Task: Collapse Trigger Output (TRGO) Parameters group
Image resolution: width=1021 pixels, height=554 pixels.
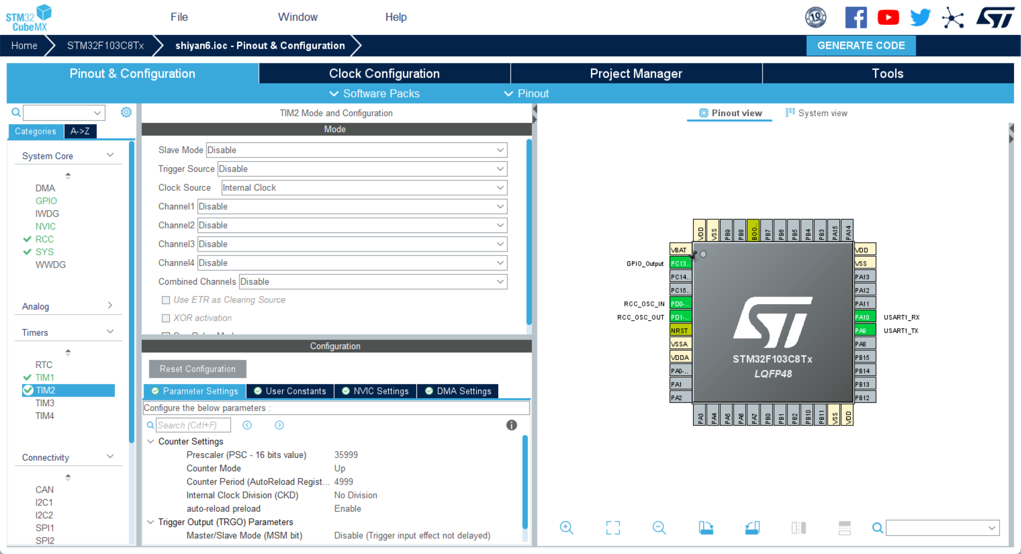Action: [x=150, y=522]
